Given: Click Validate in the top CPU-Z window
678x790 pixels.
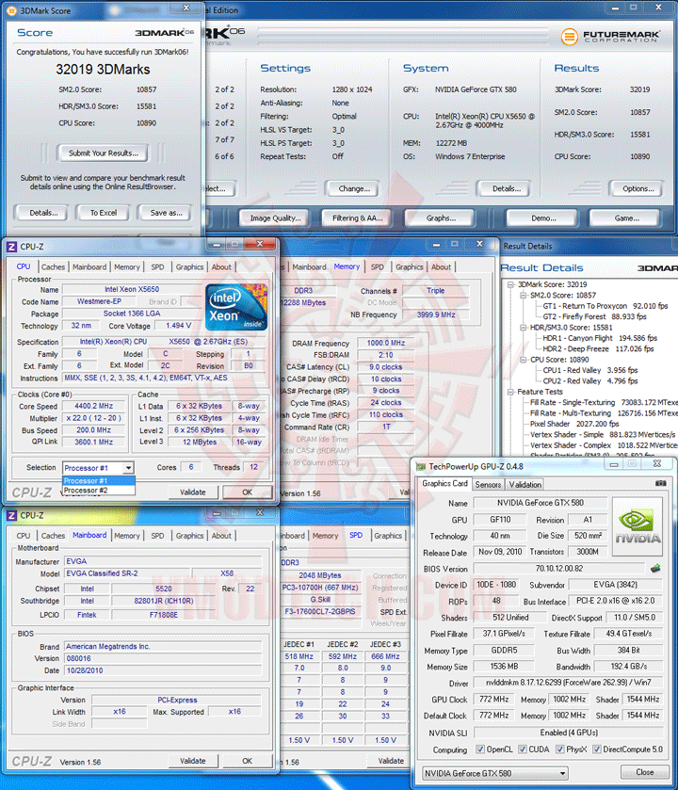Looking at the screenshot, I should coord(192,492).
